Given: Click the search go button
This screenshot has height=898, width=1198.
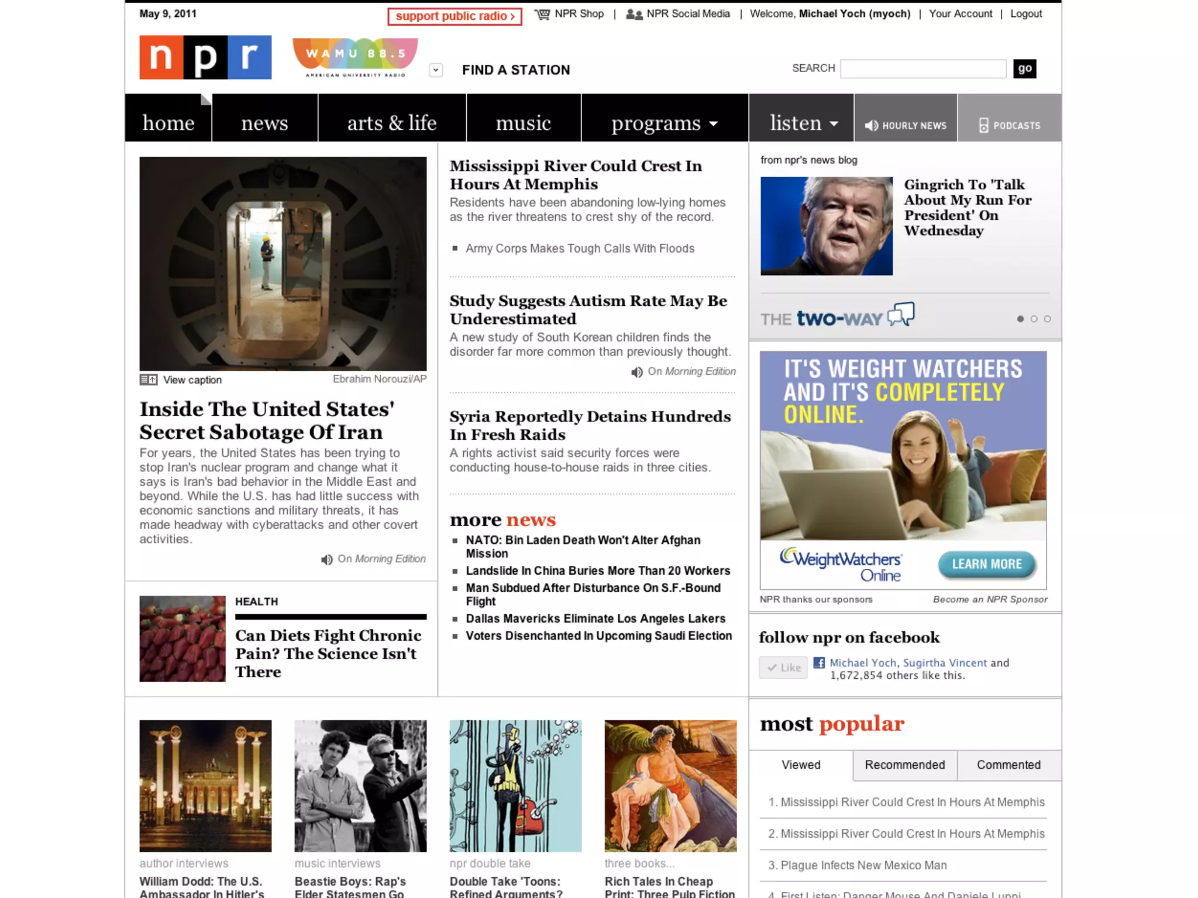Looking at the screenshot, I should [x=1024, y=68].
